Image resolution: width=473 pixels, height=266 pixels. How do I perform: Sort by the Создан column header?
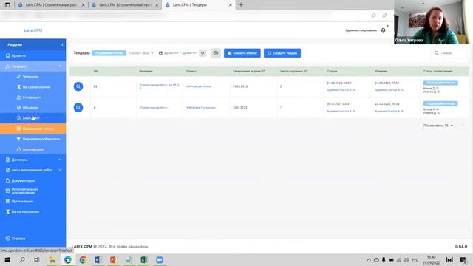[x=332, y=71]
